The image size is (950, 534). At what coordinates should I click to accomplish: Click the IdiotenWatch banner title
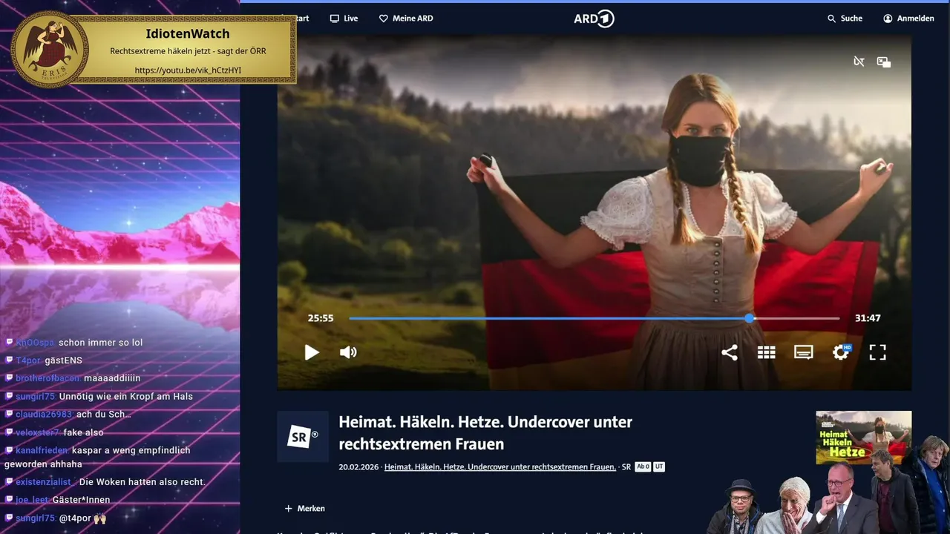click(188, 34)
